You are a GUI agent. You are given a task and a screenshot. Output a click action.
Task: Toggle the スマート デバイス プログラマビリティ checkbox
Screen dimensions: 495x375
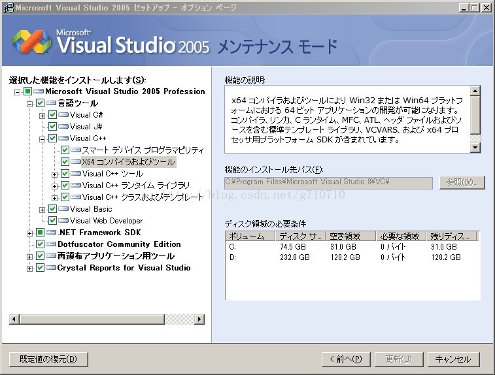pos(65,150)
